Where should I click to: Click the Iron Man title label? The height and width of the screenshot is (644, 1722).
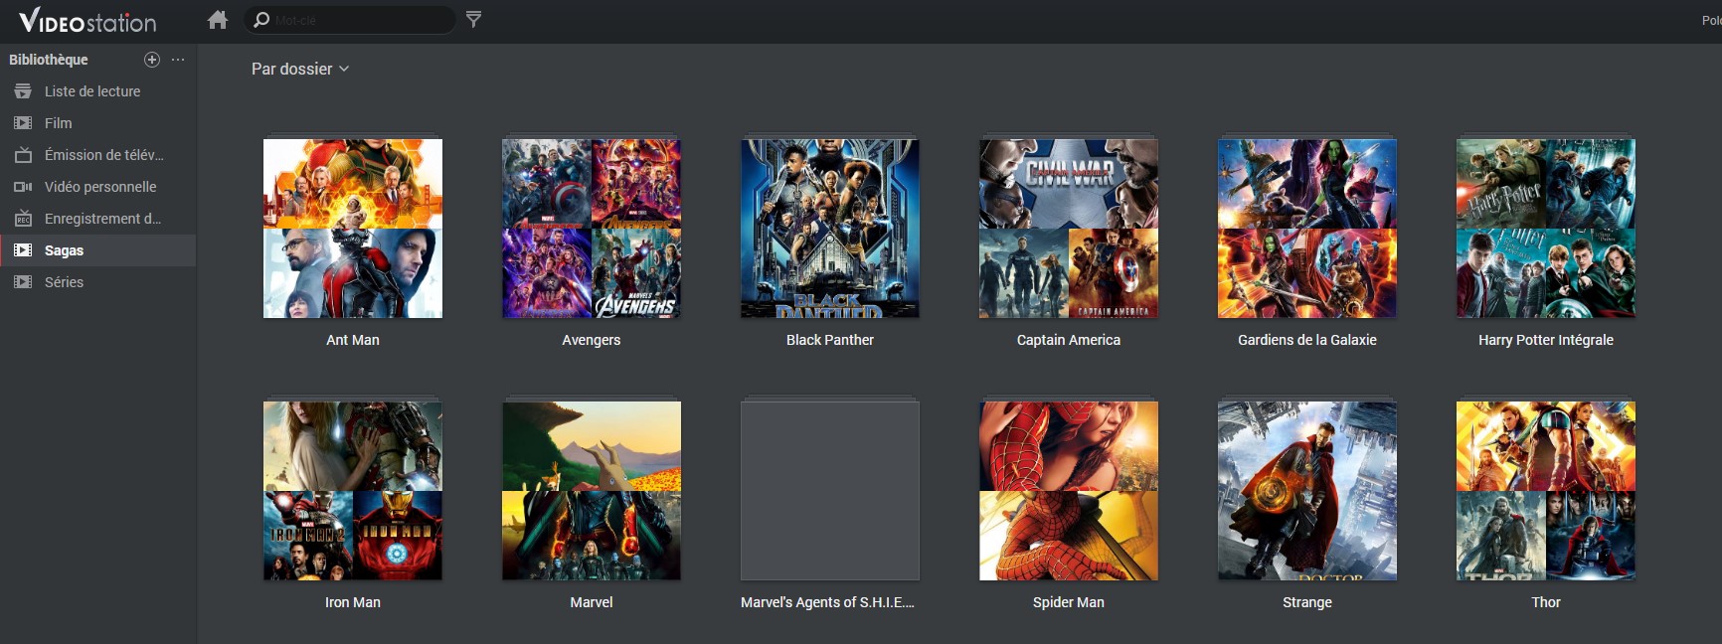[x=353, y=602]
